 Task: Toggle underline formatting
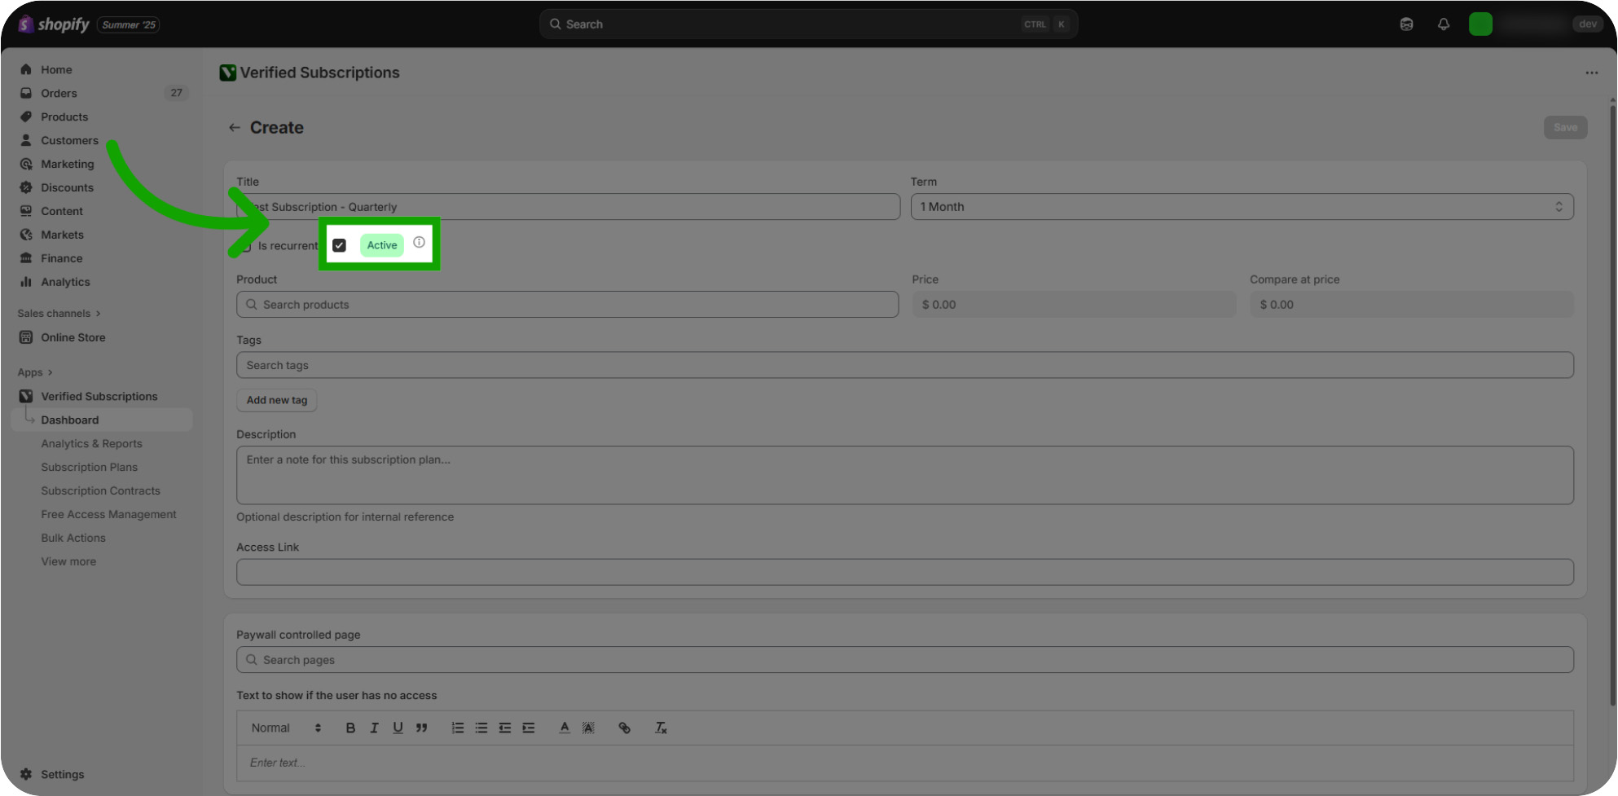pyautogui.click(x=398, y=728)
